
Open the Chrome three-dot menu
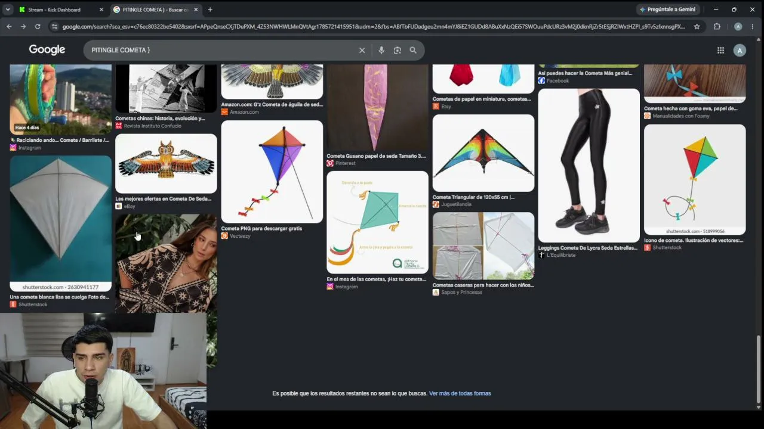753,26
